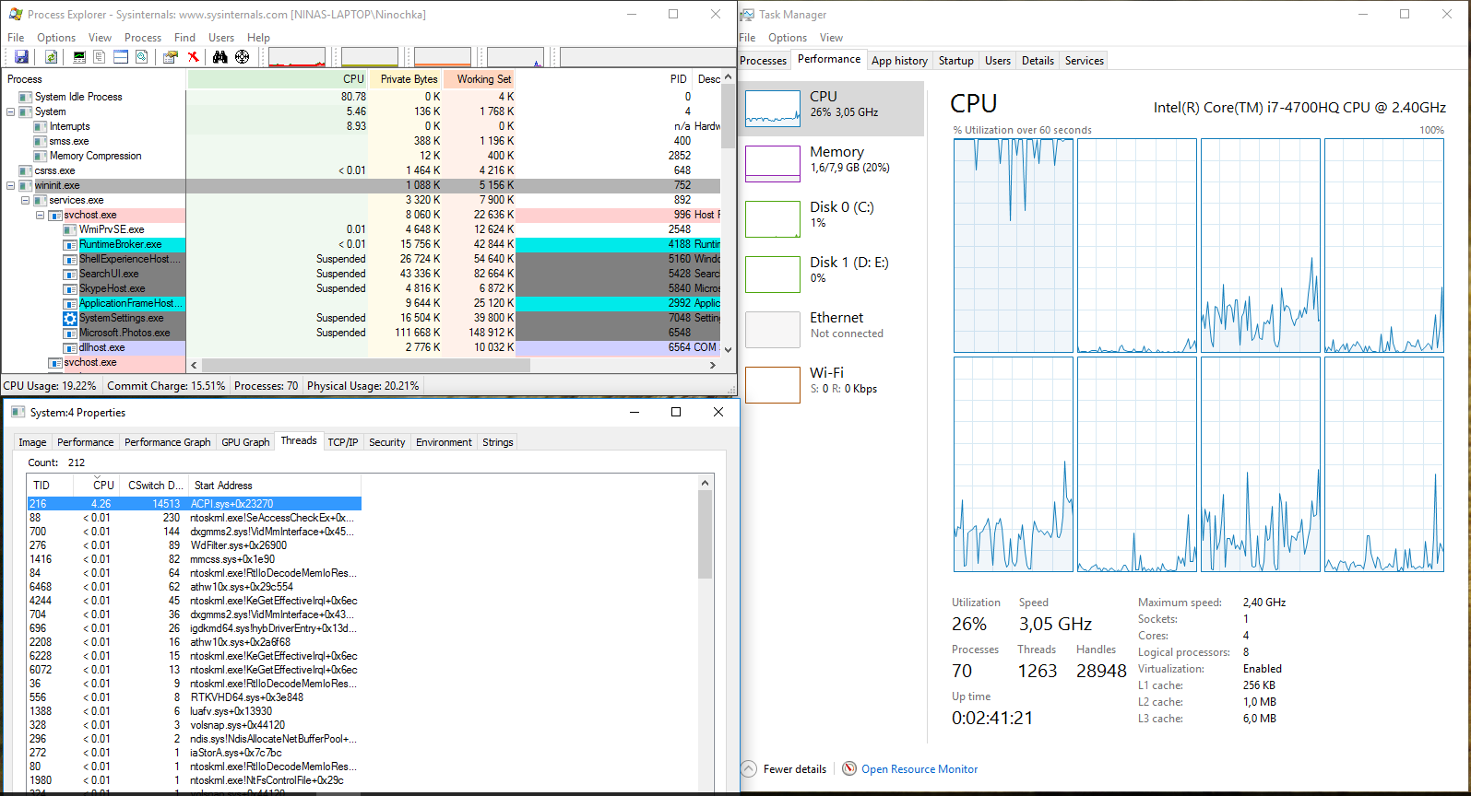Screen dimensions: 1471x796
Task: Toggle the Show Lower Pane toolbar icon
Action: pyautogui.click(x=121, y=57)
